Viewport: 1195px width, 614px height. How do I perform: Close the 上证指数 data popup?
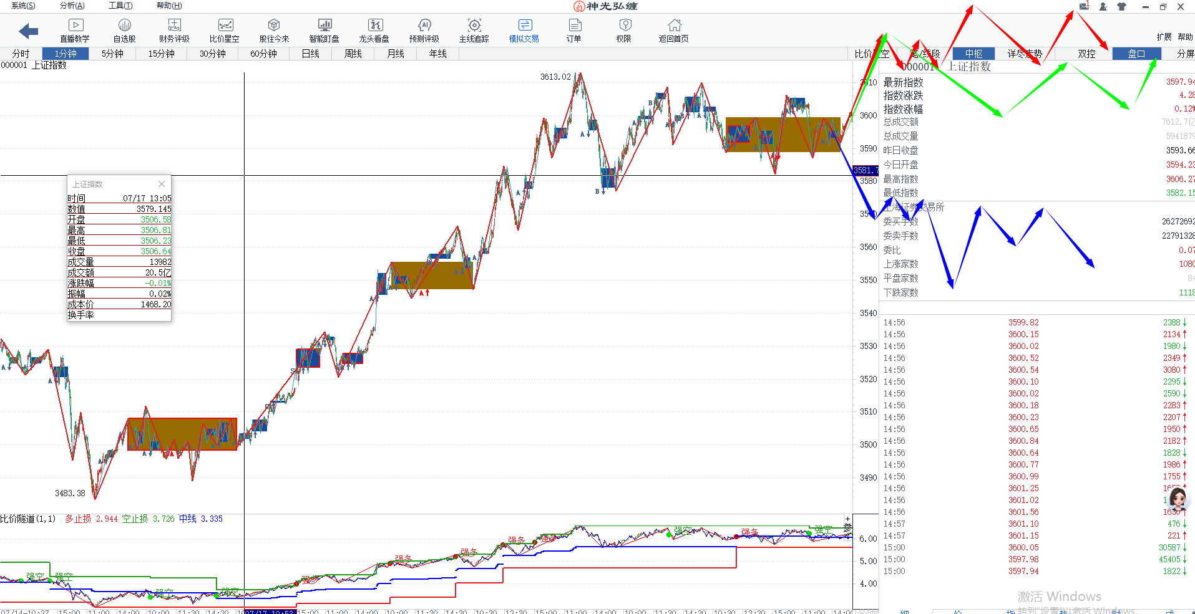[x=162, y=184]
